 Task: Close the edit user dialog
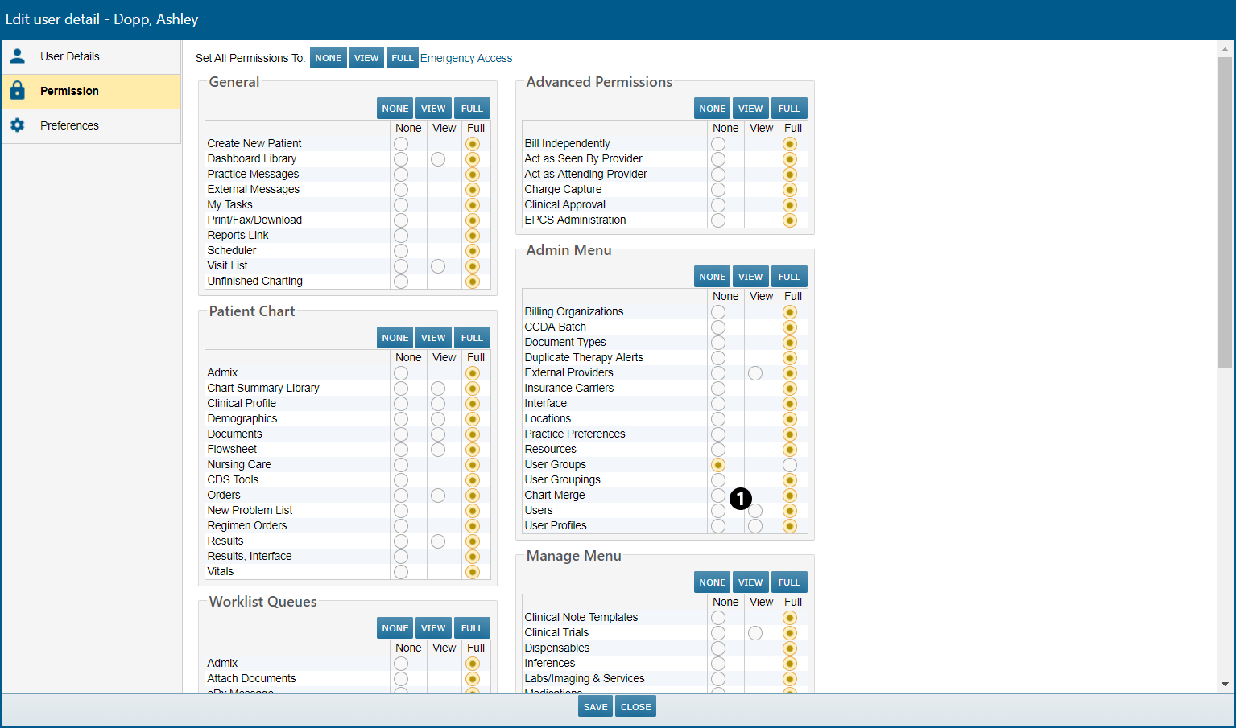[635, 707]
